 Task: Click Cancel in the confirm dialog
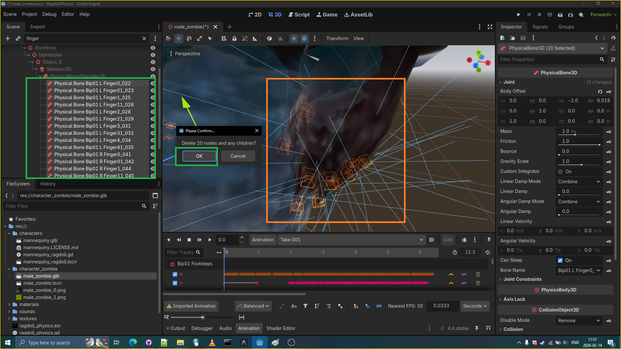coord(238,156)
